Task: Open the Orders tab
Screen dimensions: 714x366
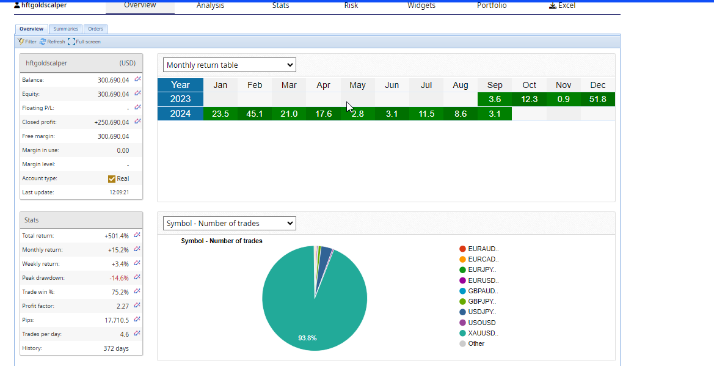Action: click(95, 29)
